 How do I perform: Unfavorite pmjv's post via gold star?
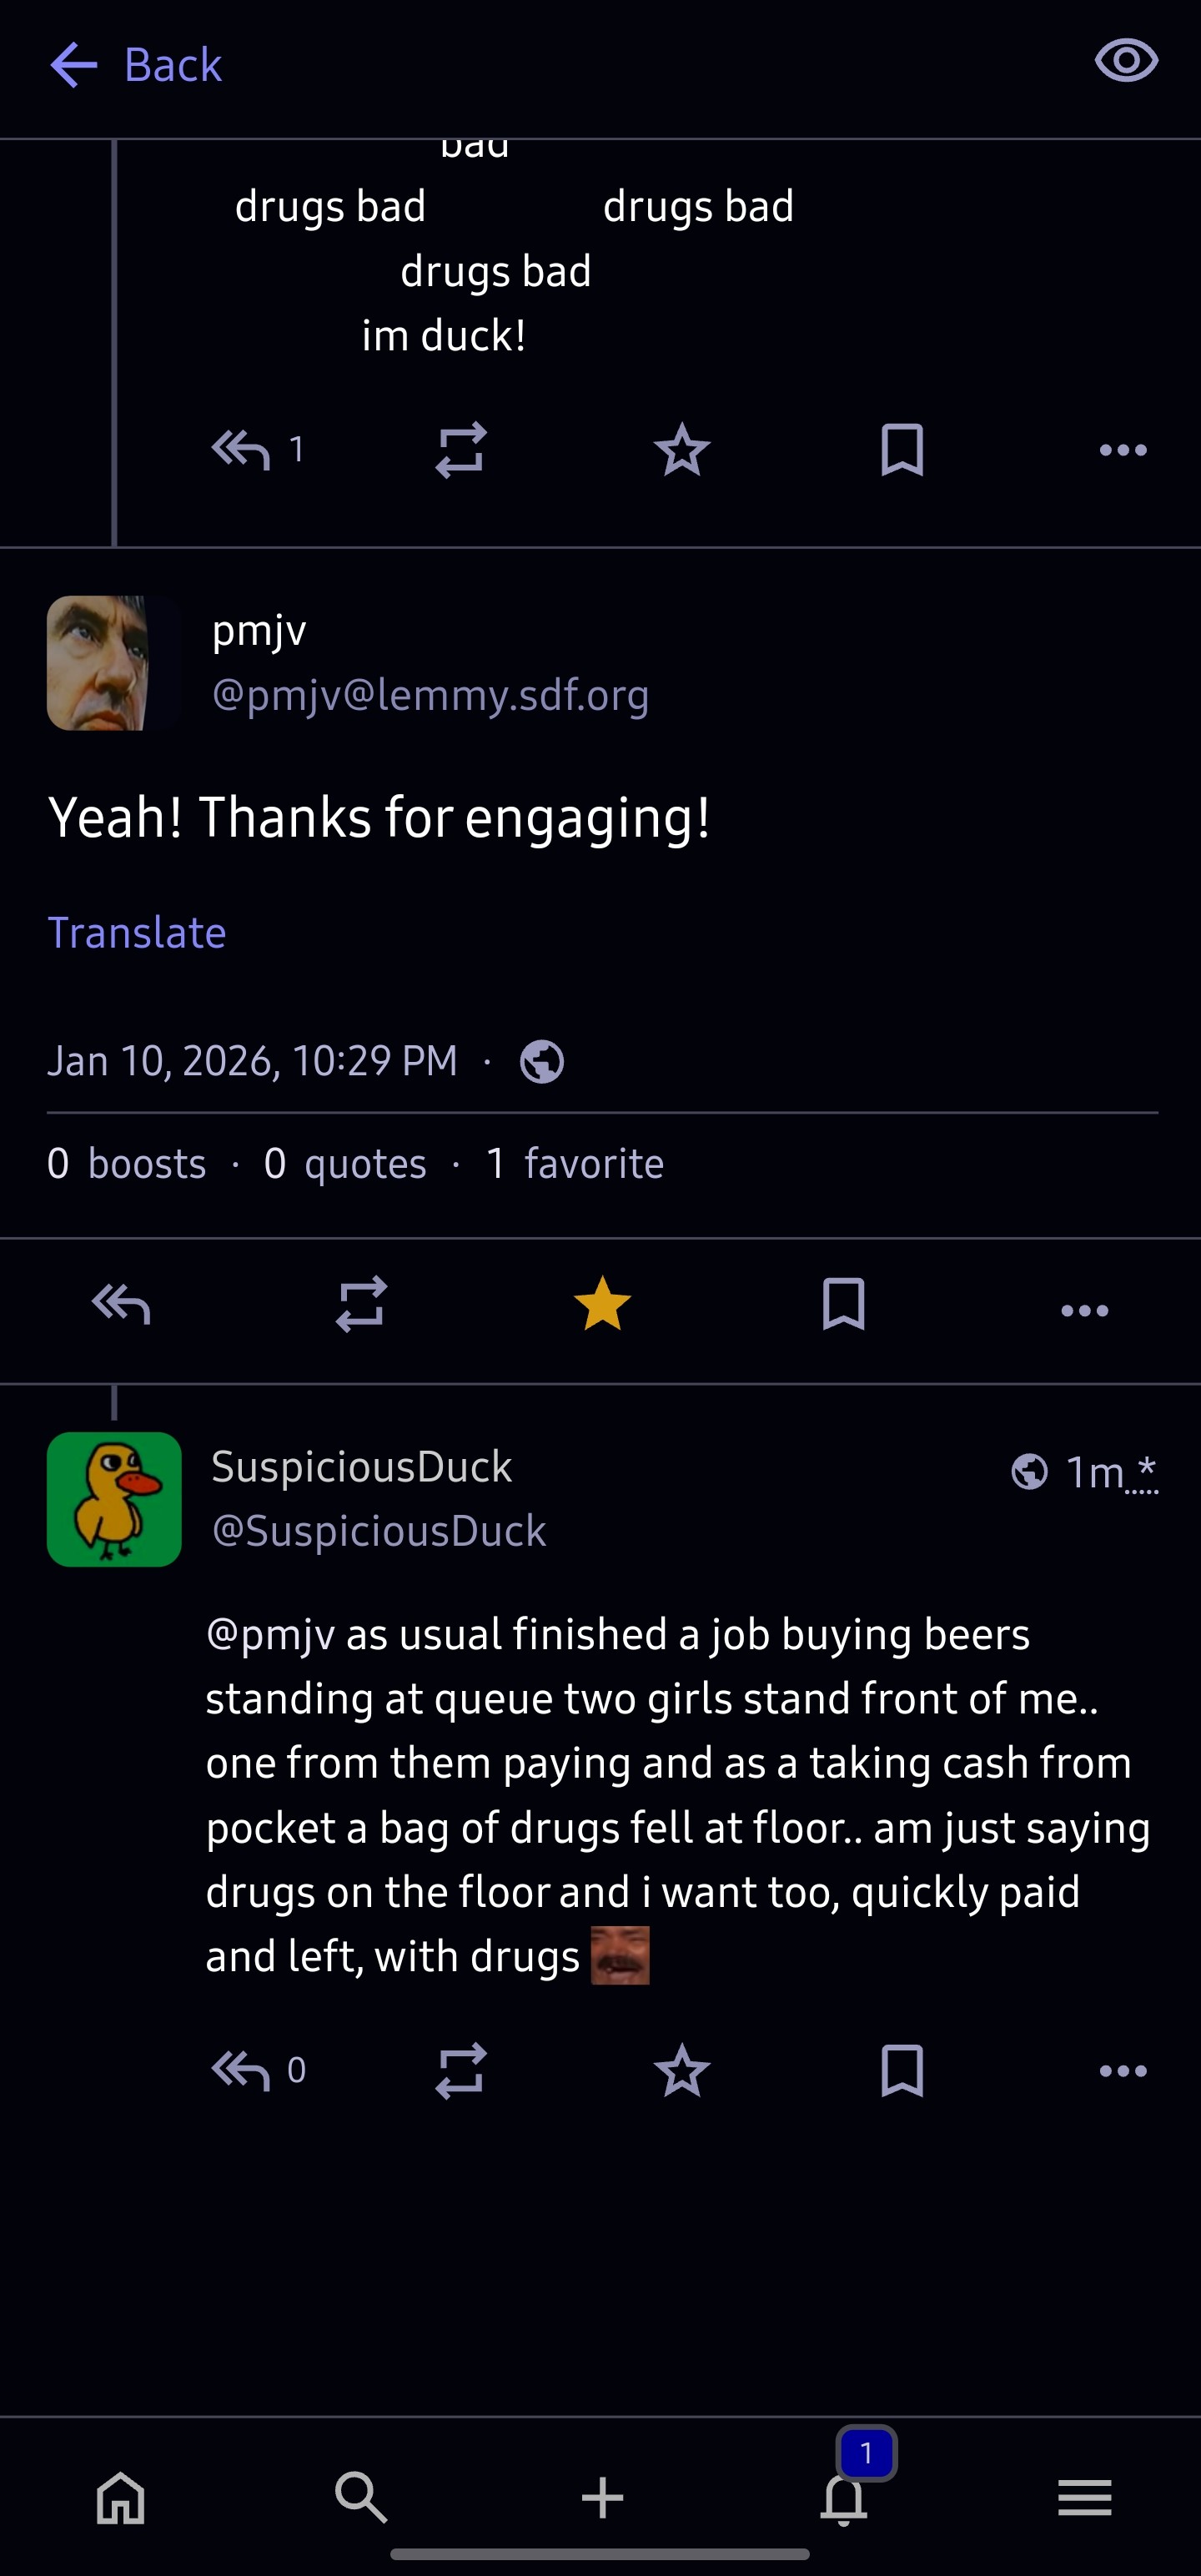602,1305
